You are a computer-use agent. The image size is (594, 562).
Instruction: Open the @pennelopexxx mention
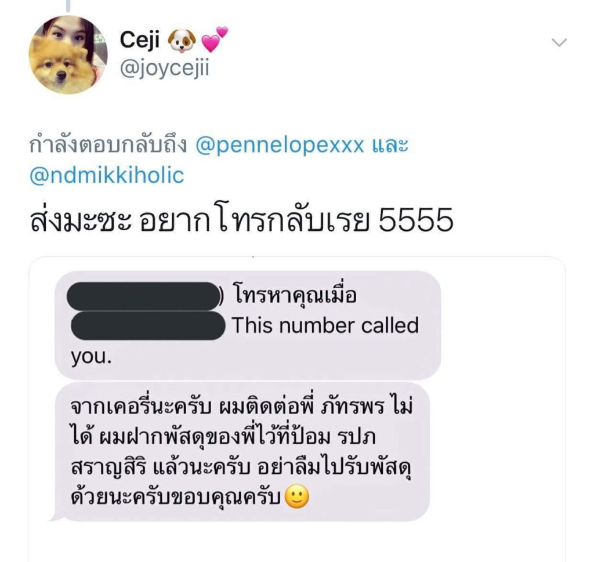pyautogui.click(x=280, y=145)
